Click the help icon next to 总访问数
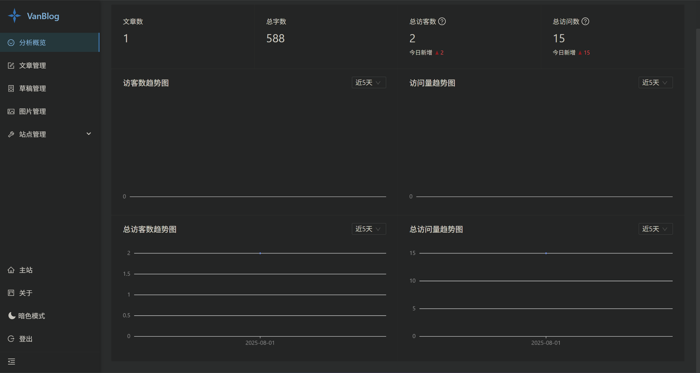 click(x=585, y=21)
